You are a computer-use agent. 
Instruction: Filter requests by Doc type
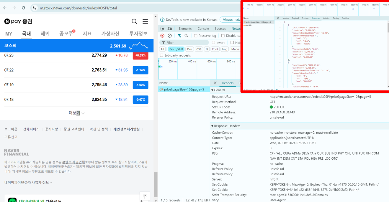(x=190, y=49)
